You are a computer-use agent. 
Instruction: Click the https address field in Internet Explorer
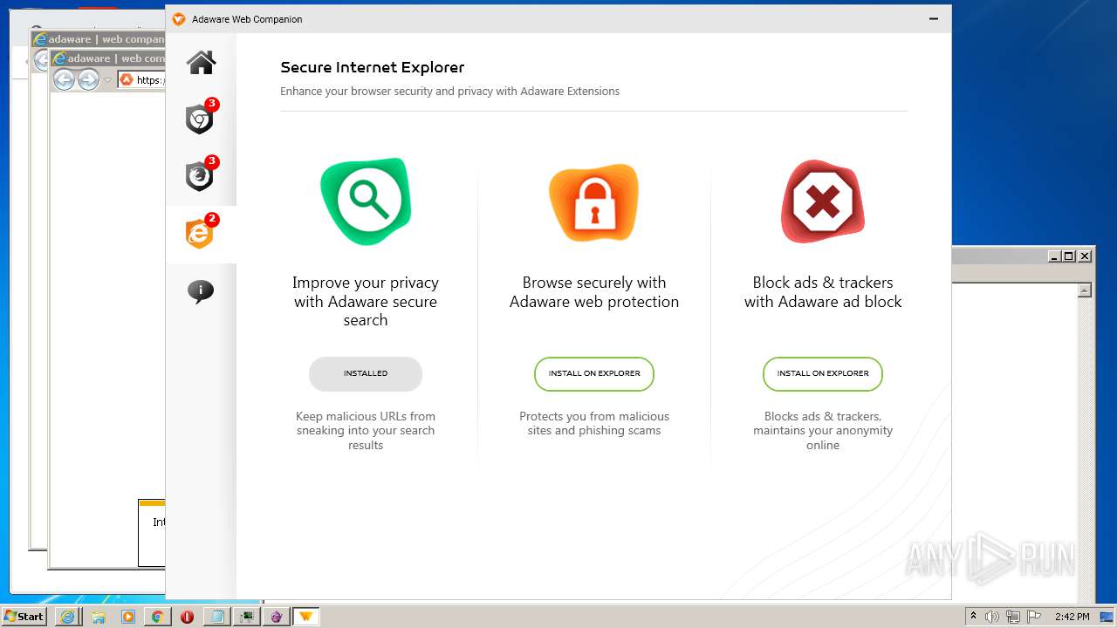point(141,80)
